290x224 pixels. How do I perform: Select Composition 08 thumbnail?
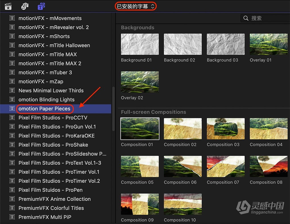coord(269,166)
